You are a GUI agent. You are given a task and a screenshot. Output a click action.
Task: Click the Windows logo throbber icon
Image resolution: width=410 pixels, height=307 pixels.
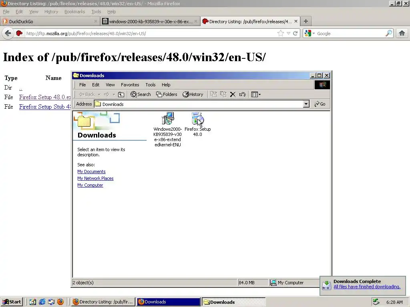[x=322, y=85]
